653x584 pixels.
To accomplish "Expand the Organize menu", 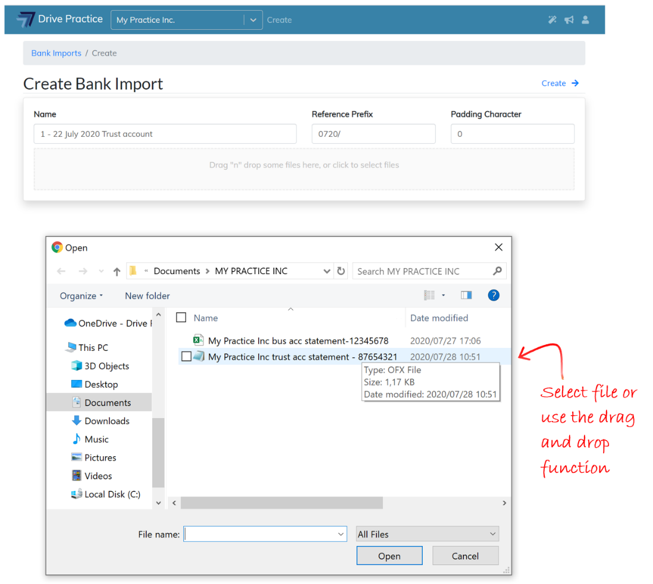I will point(81,296).
